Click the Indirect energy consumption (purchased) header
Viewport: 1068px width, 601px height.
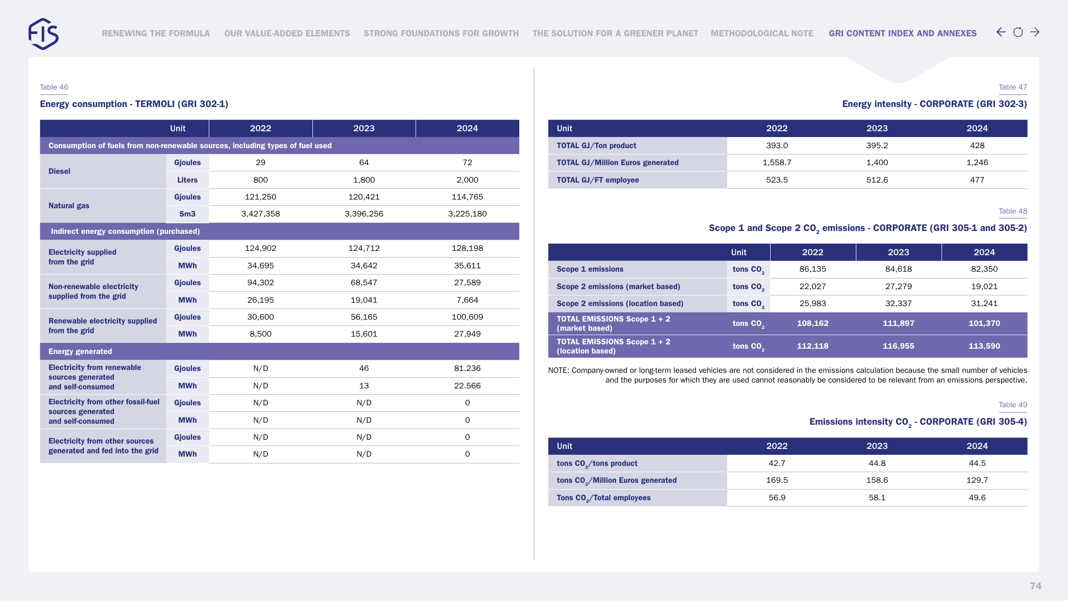tap(125, 231)
